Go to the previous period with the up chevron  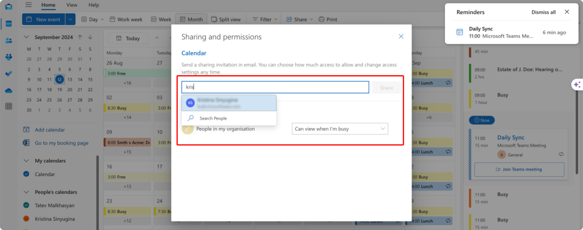click(157, 38)
